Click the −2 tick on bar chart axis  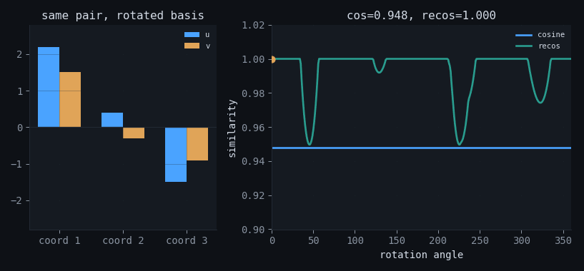tap(16, 200)
